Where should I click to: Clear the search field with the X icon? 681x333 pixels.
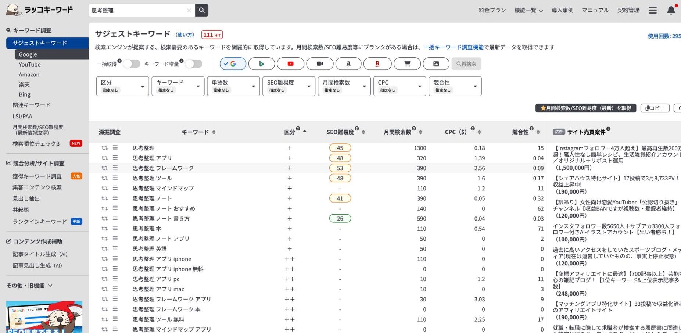pyautogui.click(x=189, y=10)
